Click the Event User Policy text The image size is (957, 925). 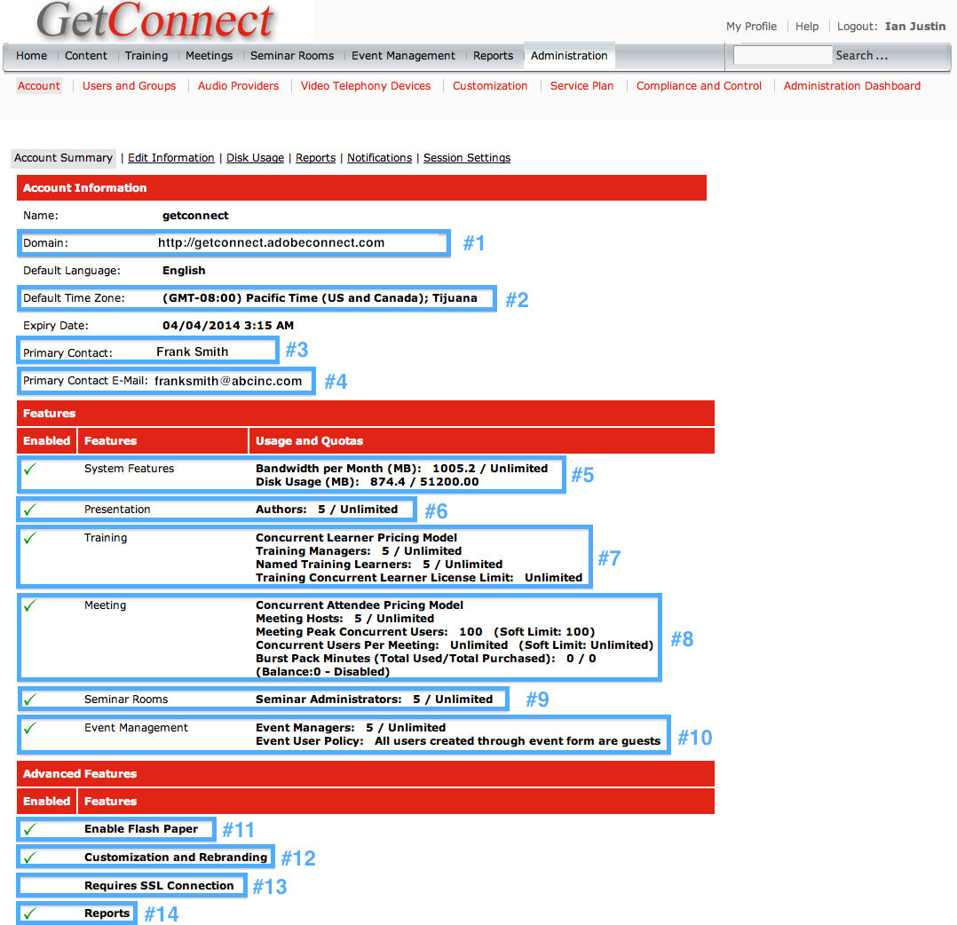click(458, 741)
